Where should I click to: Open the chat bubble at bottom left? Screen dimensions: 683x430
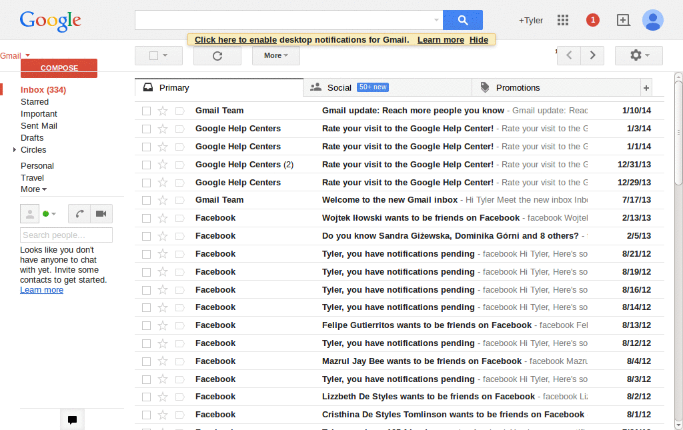pyautogui.click(x=72, y=419)
